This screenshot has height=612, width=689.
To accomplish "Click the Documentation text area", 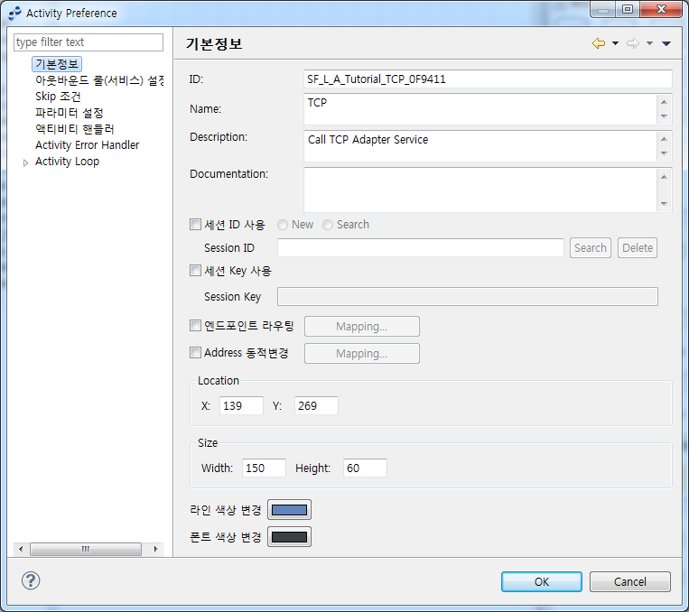I will point(480,190).
